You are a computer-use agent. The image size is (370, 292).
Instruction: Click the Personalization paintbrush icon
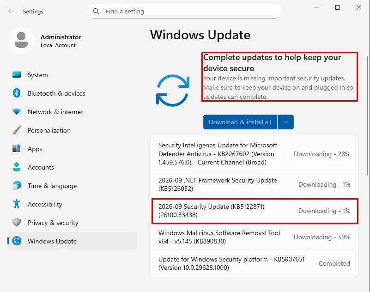pos(17,130)
